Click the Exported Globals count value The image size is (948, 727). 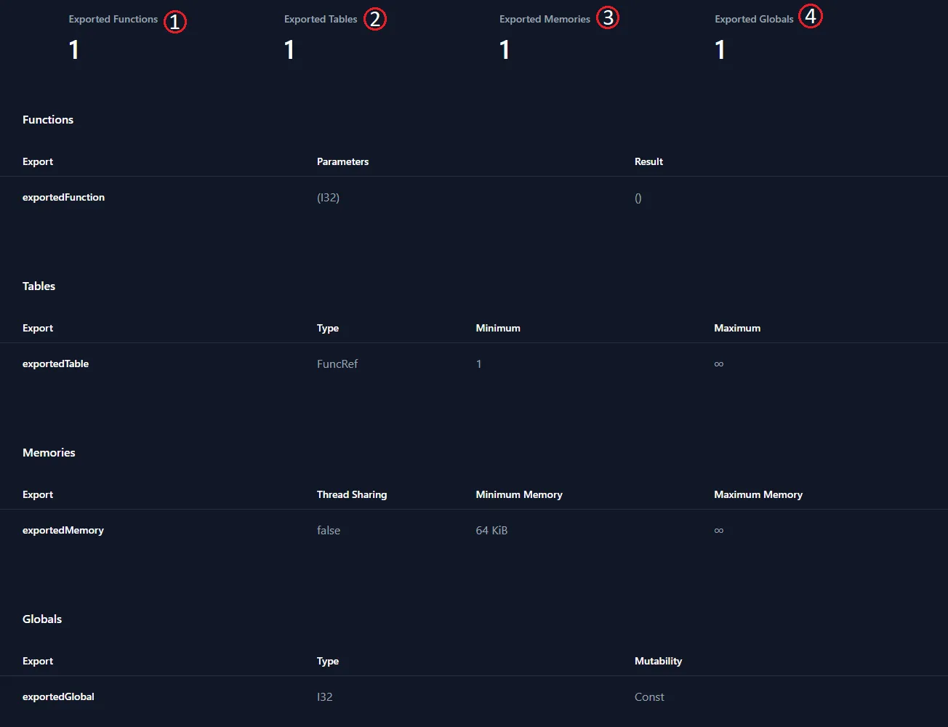tap(720, 49)
